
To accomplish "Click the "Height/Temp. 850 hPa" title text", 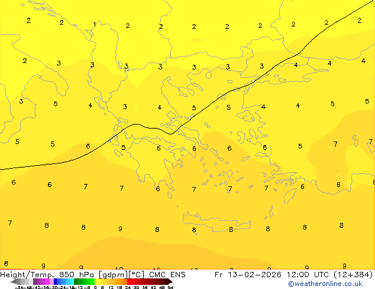I will click(x=47, y=275).
